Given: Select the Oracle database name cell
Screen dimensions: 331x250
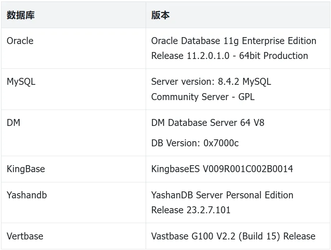Looking at the screenshot, I should pos(20,41).
